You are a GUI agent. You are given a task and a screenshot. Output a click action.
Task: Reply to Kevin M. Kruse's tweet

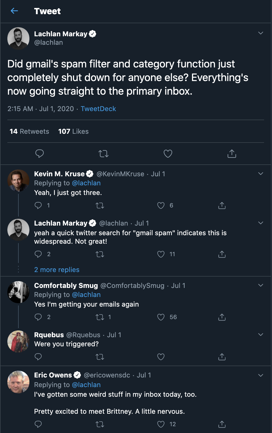(x=38, y=205)
